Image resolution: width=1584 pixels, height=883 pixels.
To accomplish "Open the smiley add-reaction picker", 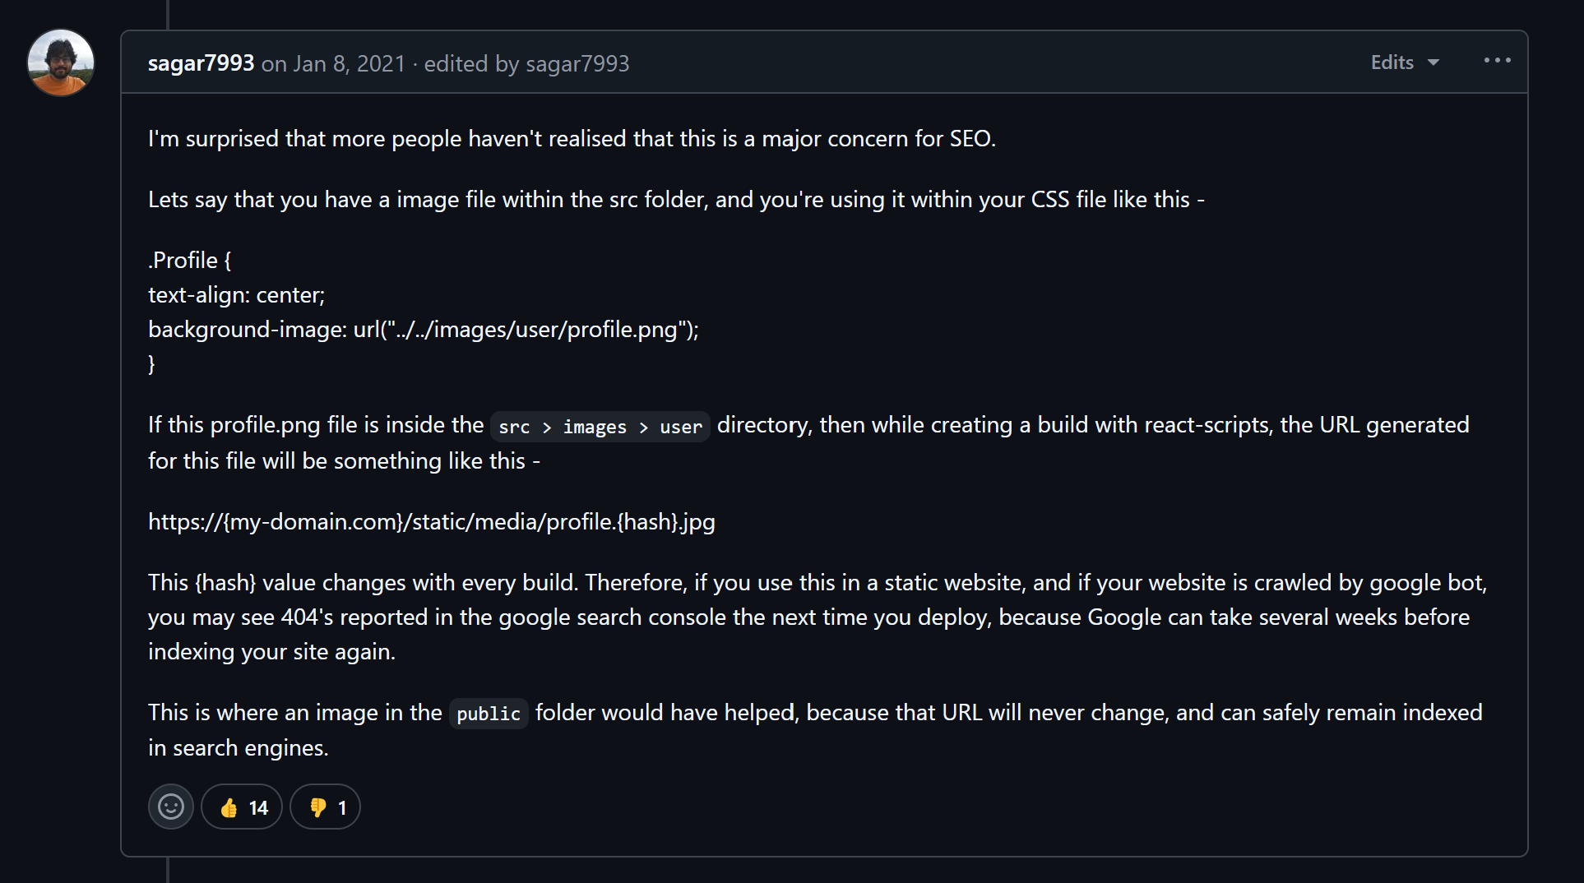I will pyautogui.click(x=171, y=807).
